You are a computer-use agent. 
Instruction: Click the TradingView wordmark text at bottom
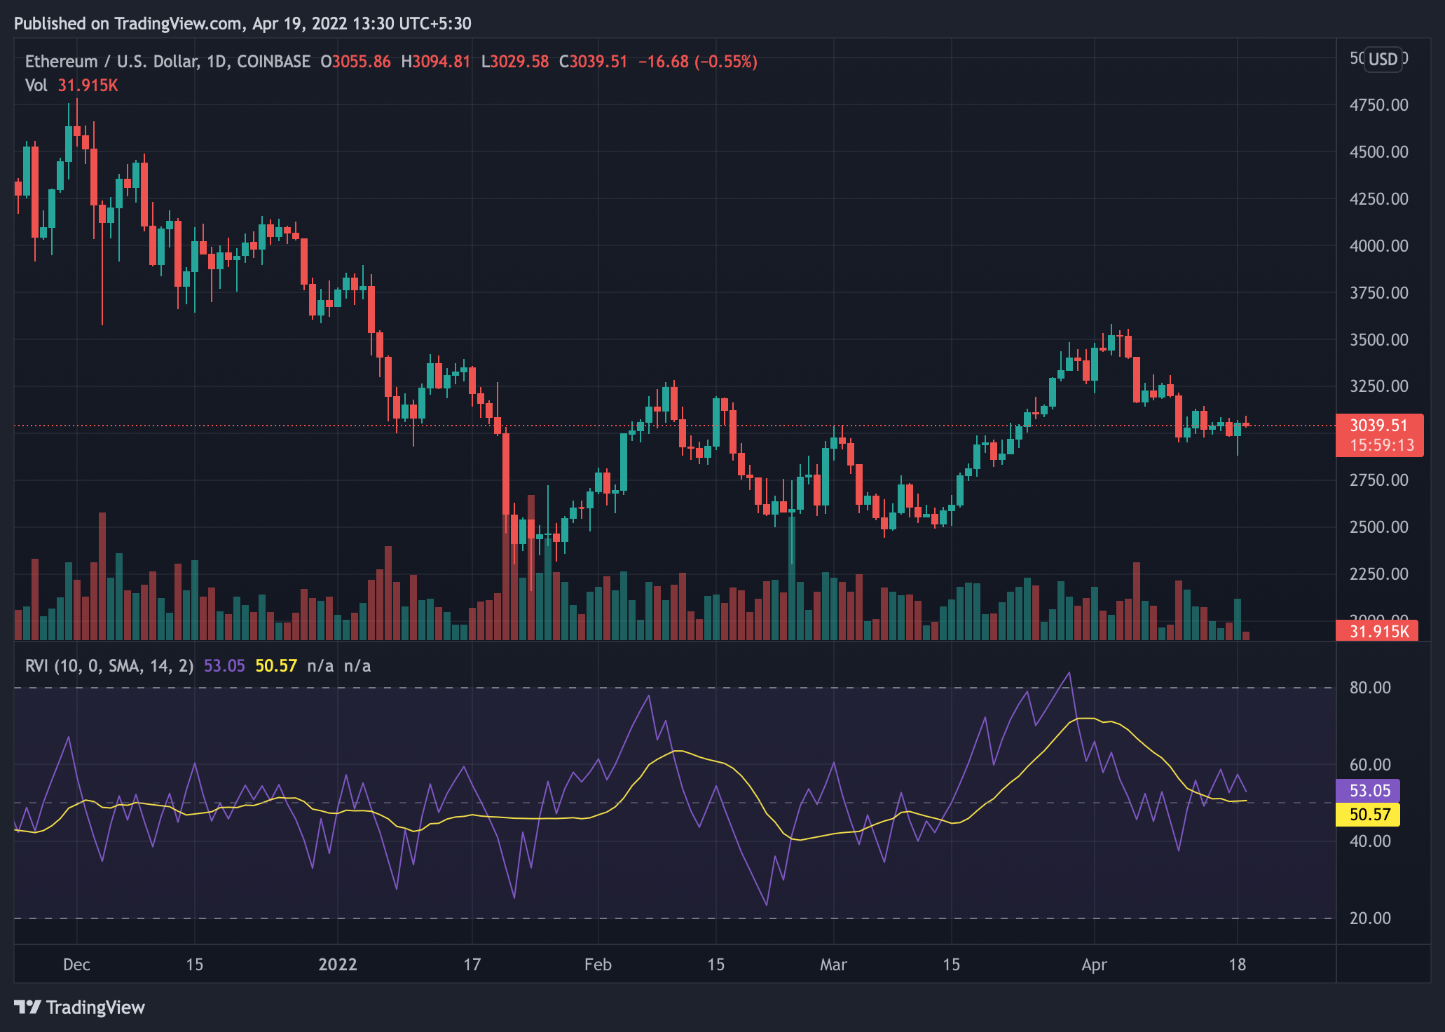point(95,1007)
